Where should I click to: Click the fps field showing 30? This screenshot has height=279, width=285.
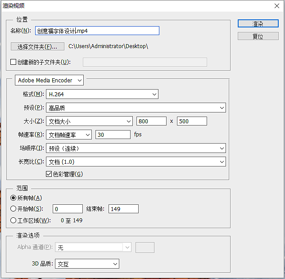point(113,135)
